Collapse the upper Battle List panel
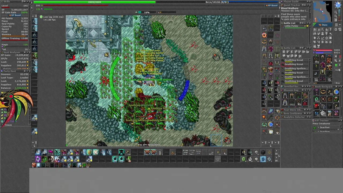Image resolution: width=343 pixels, height=193 pixels. [308, 23]
